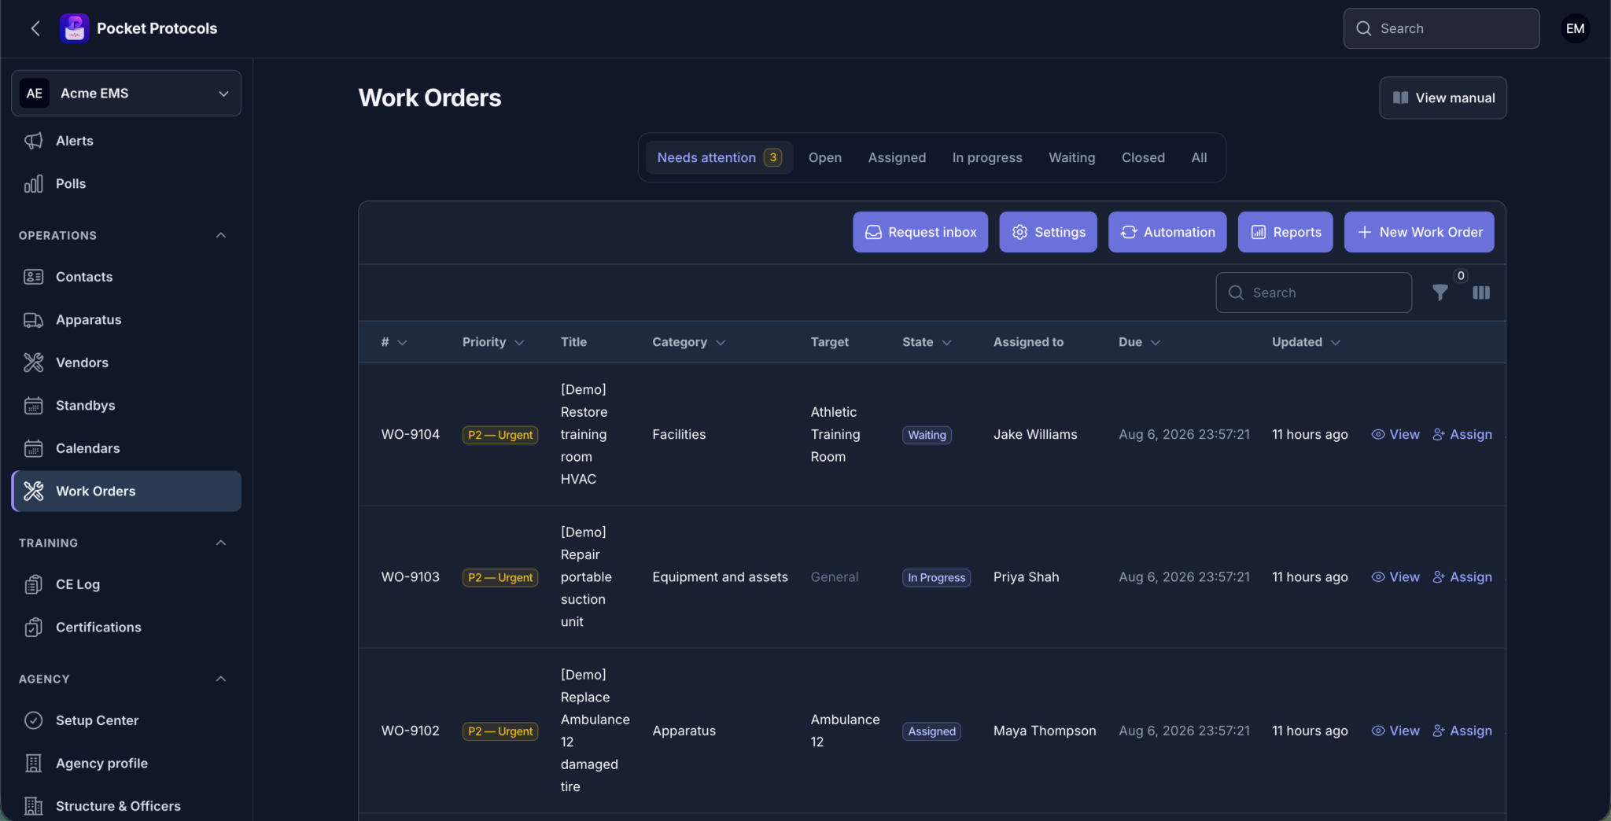1611x821 pixels.
Task: Assign work order WO-9102
Action: [1462, 731]
